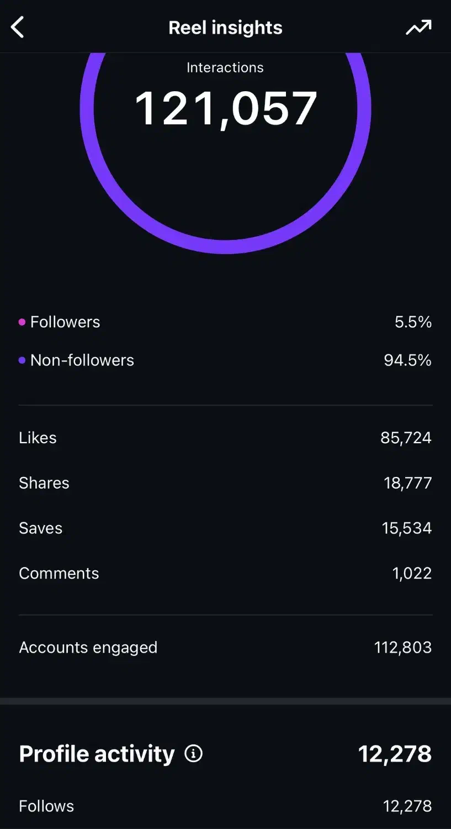Tap the pink Followers legend dot
This screenshot has width=451, height=829.
[x=22, y=322]
